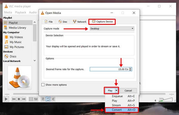
Task: Switch to the File tab
Action: [x=49, y=22]
